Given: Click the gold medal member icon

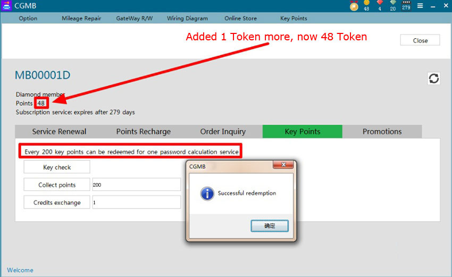Looking at the screenshot, I should pyautogui.click(x=354, y=6).
